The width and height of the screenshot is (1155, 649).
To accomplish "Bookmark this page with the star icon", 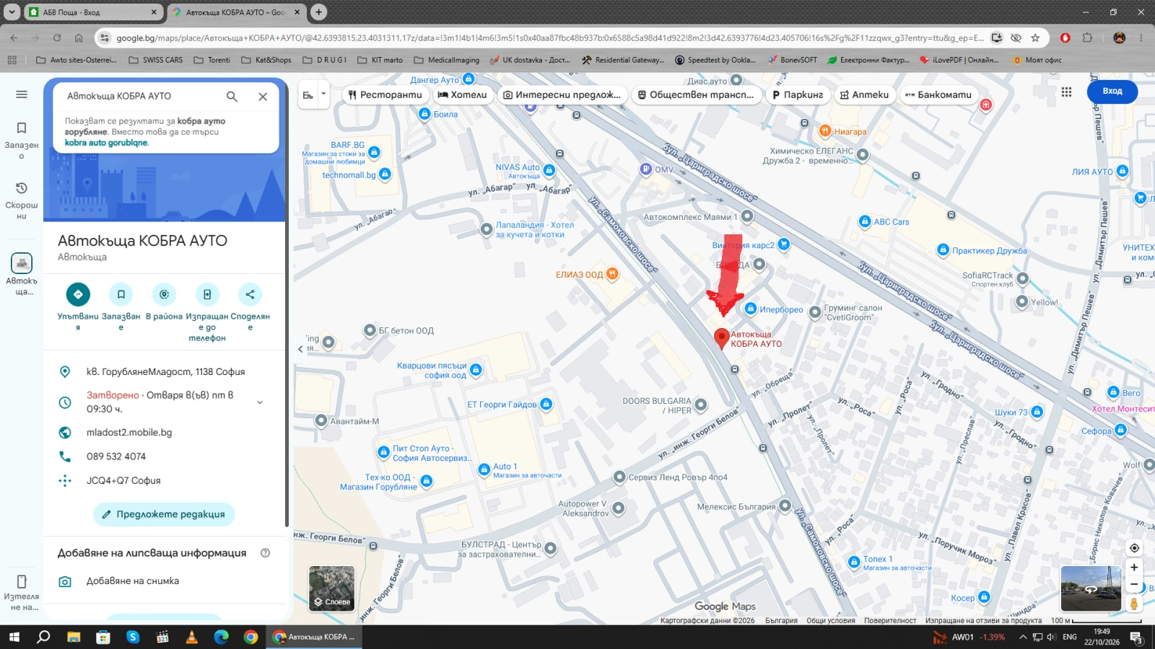I will tap(1035, 37).
